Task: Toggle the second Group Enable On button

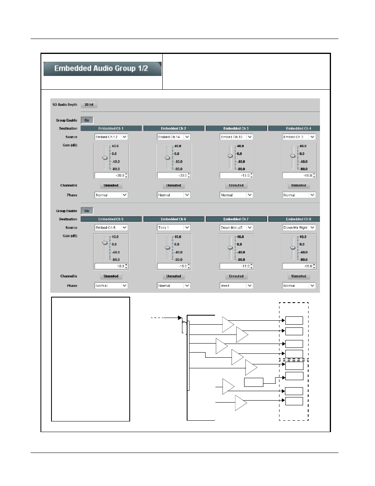Action: tap(87, 211)
